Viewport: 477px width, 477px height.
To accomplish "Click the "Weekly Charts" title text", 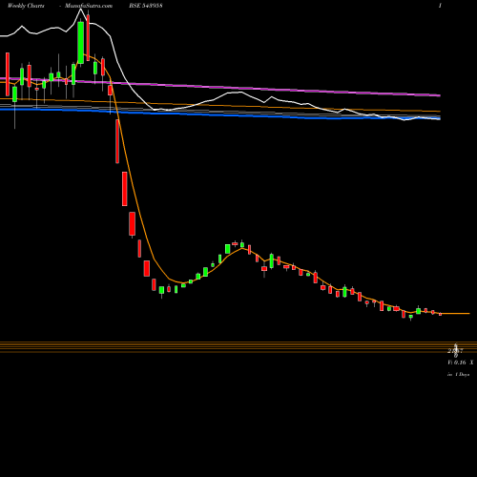I will click(26, 6).
